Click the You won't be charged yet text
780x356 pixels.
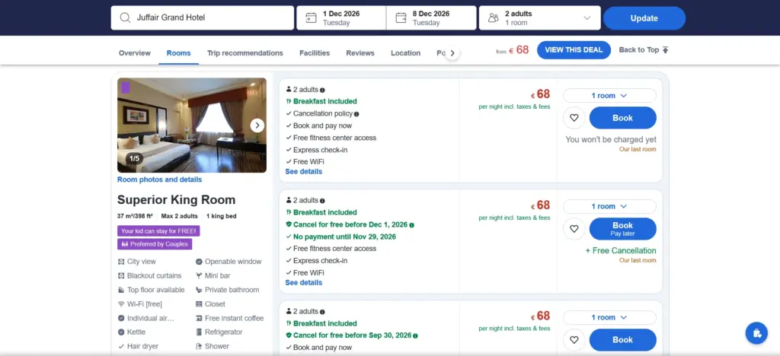tap(611, 139)
